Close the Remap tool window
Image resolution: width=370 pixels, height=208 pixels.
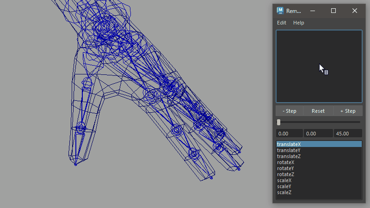pyautogui.click(x=354, y=11)
